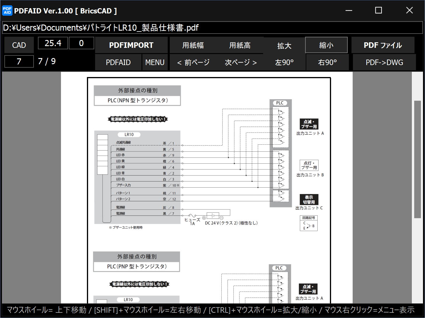The height and width of the screenshot is (318, 425).
Task: Go to previous page with < 前ページ
Action: click(x=193, y=62)
